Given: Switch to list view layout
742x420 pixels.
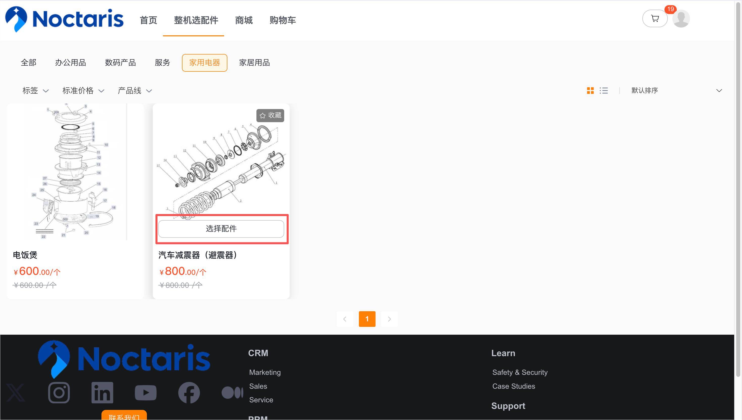Looking at the screenshot, I should 604,91.
